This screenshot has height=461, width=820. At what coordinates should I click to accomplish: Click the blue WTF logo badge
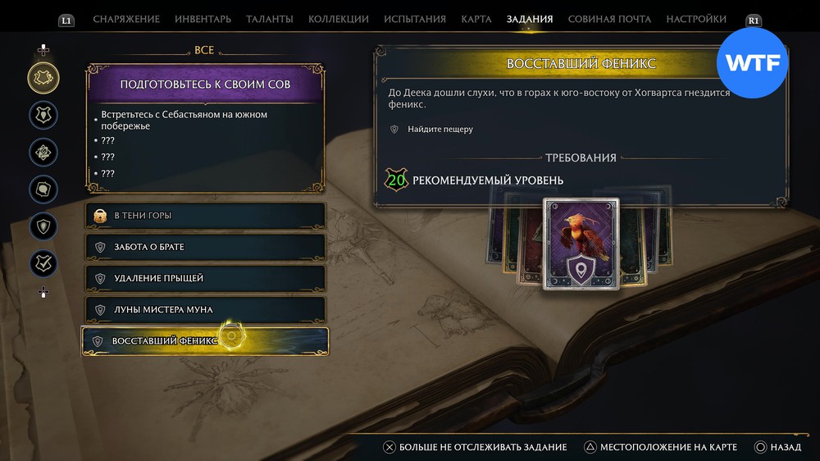(x=753, y=63)
